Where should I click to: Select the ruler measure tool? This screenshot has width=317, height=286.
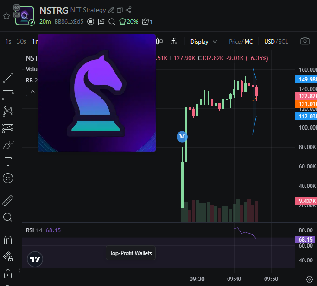coord(8,201)
